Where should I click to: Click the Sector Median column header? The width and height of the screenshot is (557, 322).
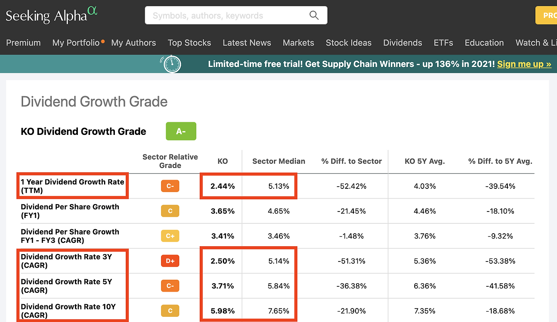click(x=279, y=161)
